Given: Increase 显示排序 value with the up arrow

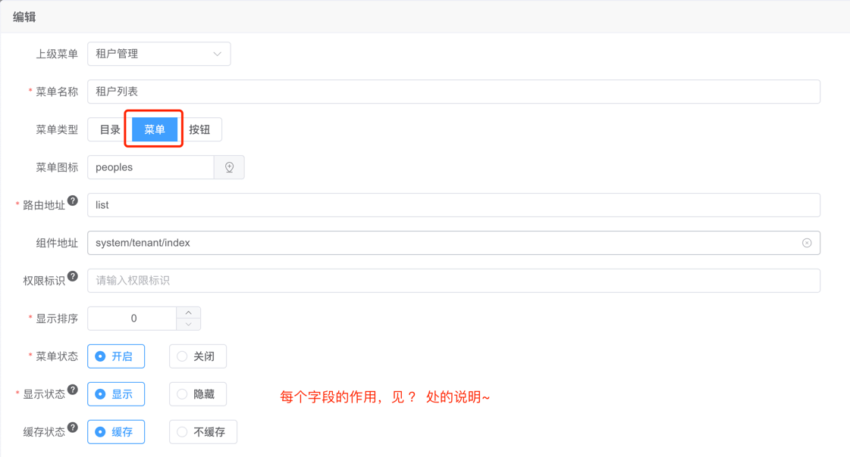Looking at the screenshot, I should click(189, 312).
